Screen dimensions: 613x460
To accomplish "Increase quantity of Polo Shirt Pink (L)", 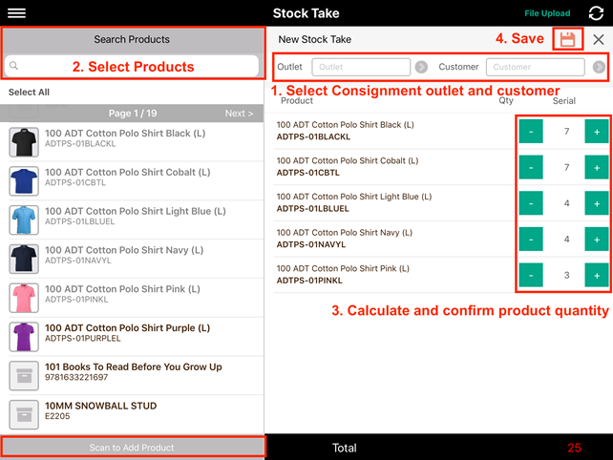I will pos(597,275).
